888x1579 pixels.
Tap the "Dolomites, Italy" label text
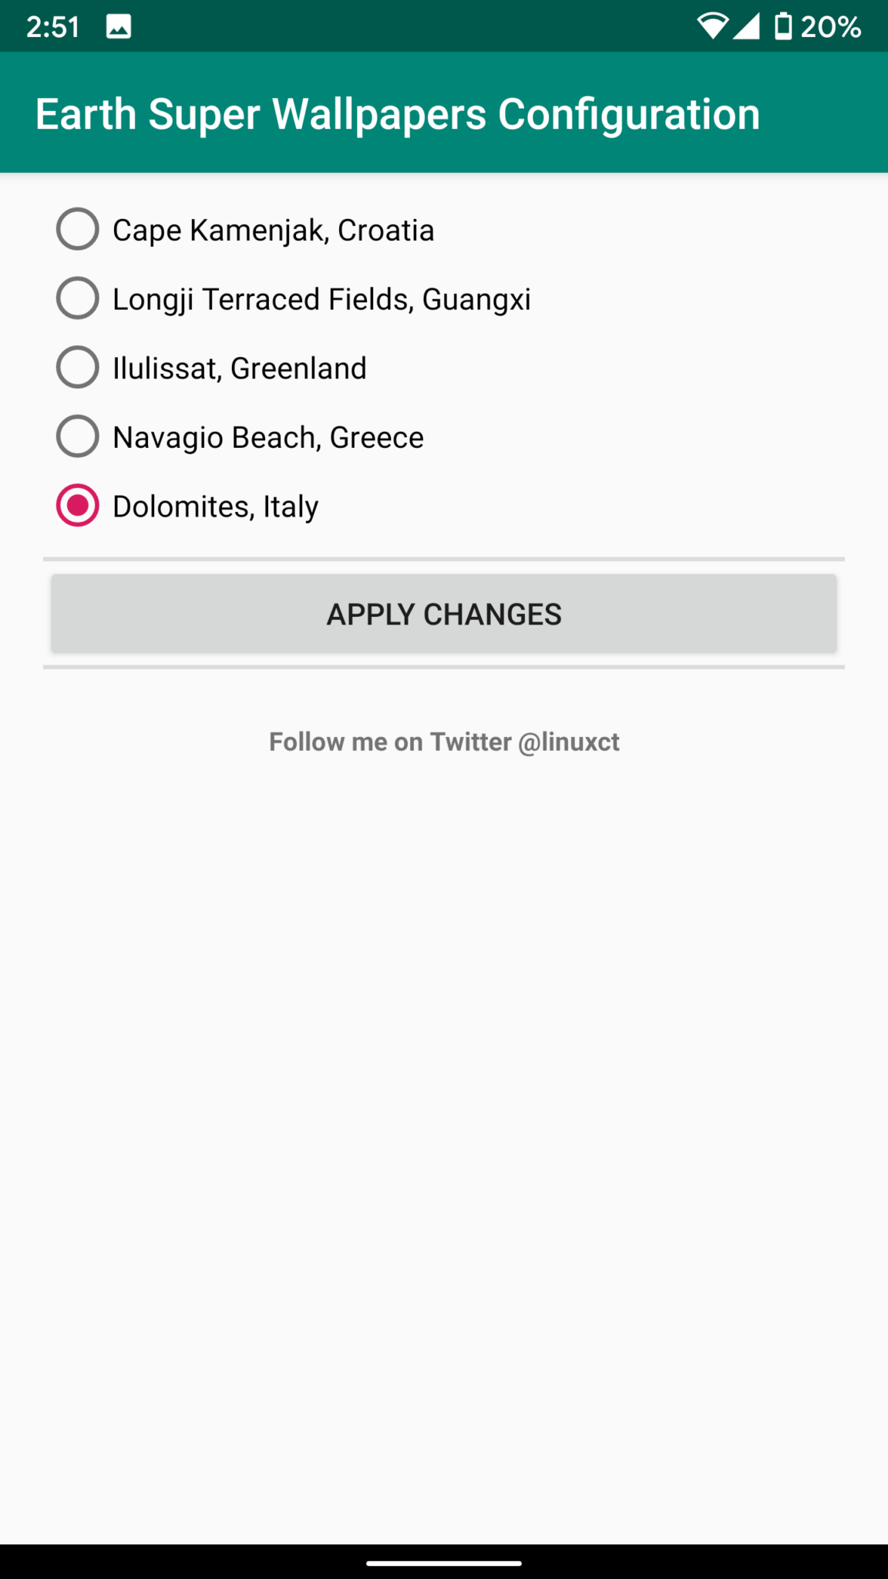coord(215,507)
